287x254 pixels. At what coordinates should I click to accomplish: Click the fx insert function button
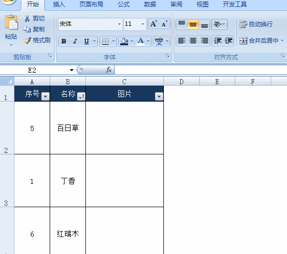coord(109,70)
